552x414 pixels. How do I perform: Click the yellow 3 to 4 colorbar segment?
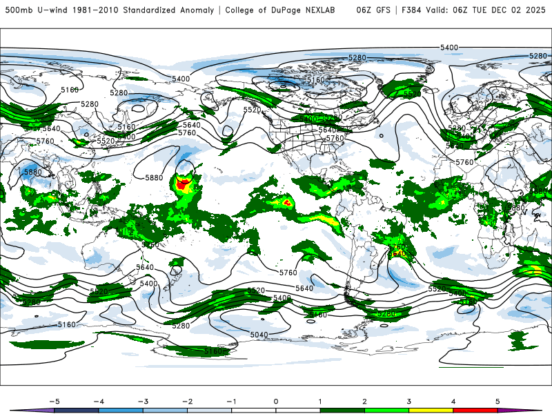431,411
